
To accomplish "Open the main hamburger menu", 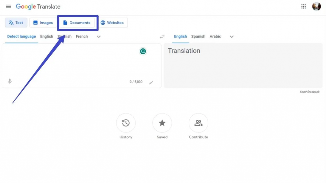I will [x=8, y=7].
